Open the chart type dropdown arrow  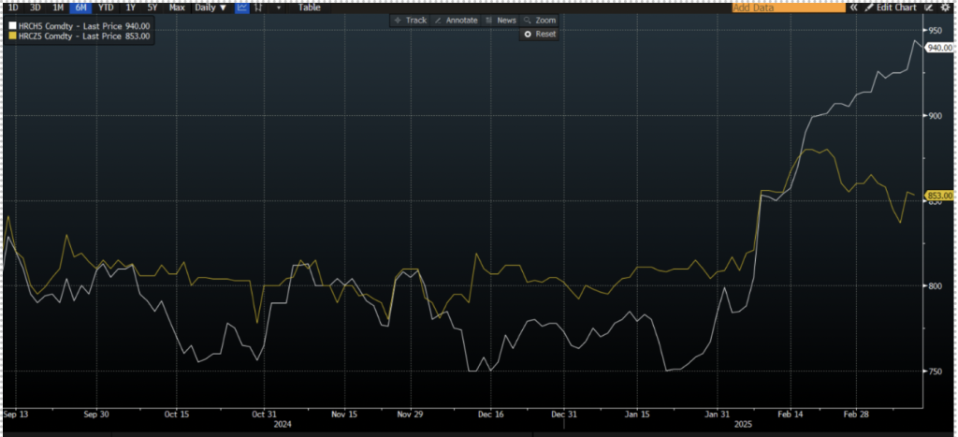[278, 7]
